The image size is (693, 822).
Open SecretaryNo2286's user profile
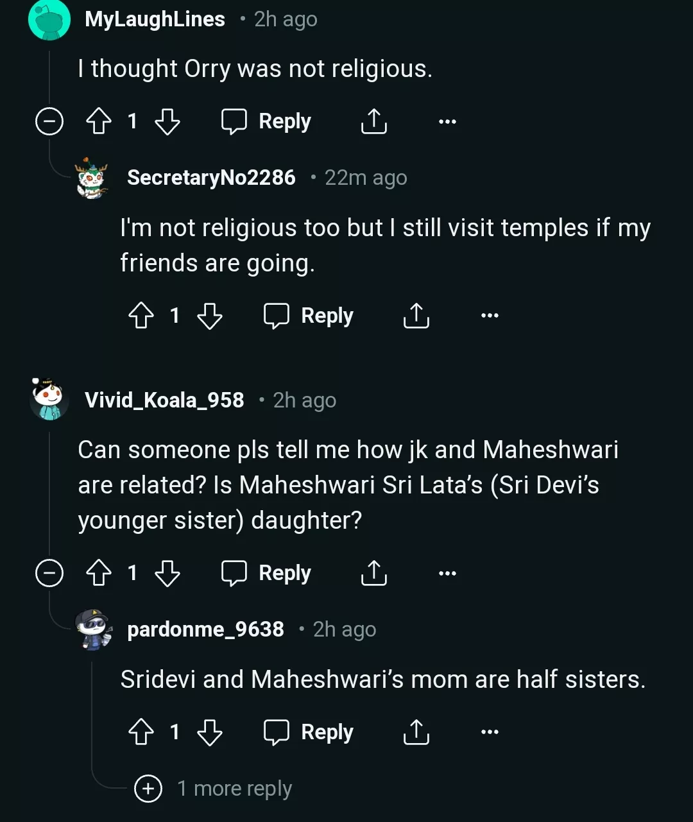click(x=211, y=178)
